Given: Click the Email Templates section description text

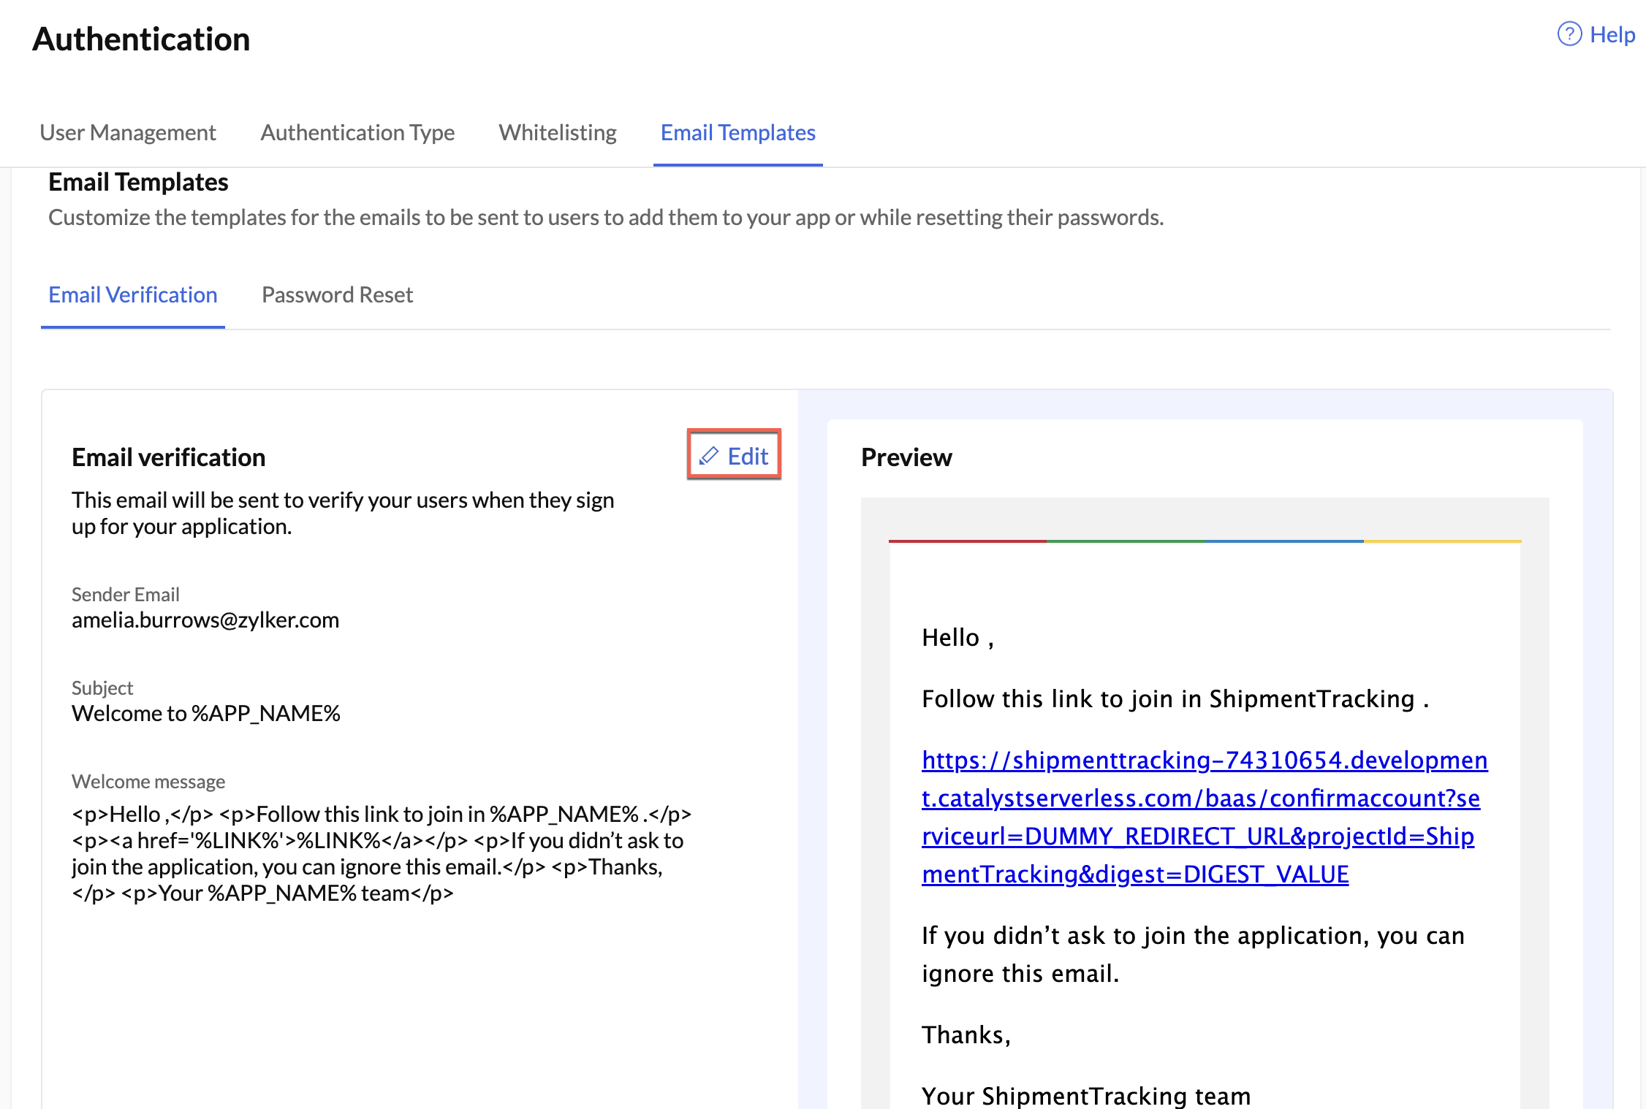Looking at the screenshot, I should tap(605, 216).
